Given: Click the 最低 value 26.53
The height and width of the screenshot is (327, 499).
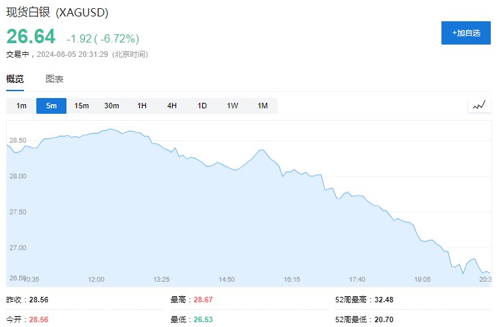Looking at the screenshot, I should pos(204,319).
